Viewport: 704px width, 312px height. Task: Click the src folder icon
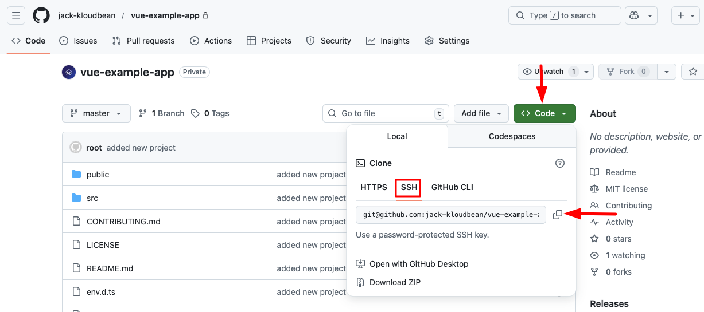[x=76, y=198]
